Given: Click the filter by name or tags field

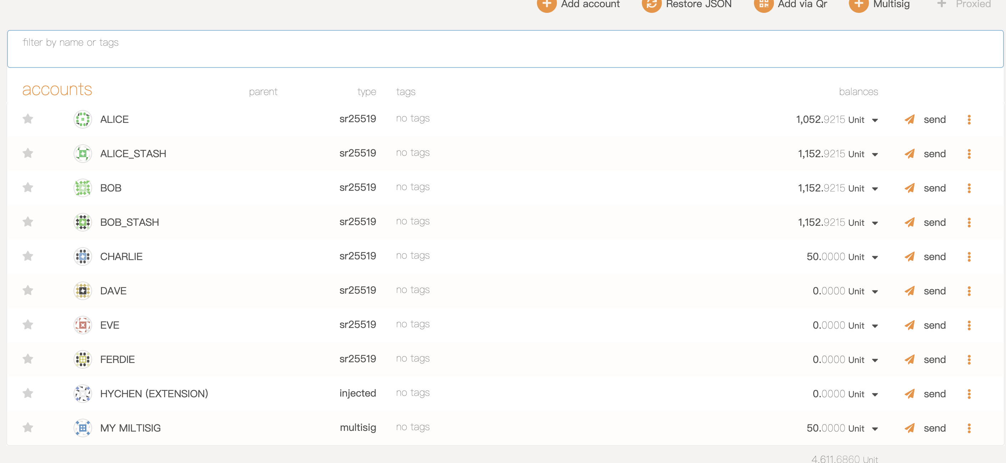Looking at the screenshot, I should [504, 49].
